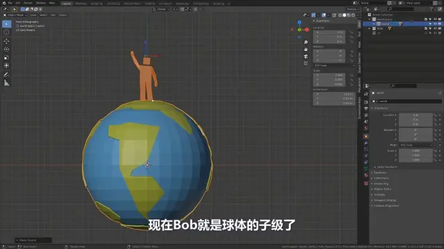The height and width of the screenshot is (249, 444).
Task: Open the Help menu
Action: pos(52,3)
